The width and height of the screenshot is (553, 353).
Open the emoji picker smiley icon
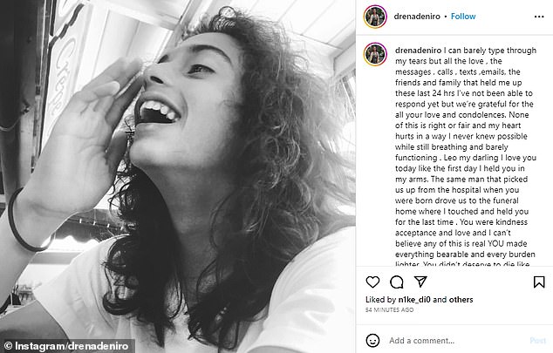click(373, 340)
